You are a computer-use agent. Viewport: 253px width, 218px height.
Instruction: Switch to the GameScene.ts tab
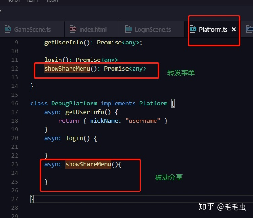pyautogui.click(x=32, y=29)
